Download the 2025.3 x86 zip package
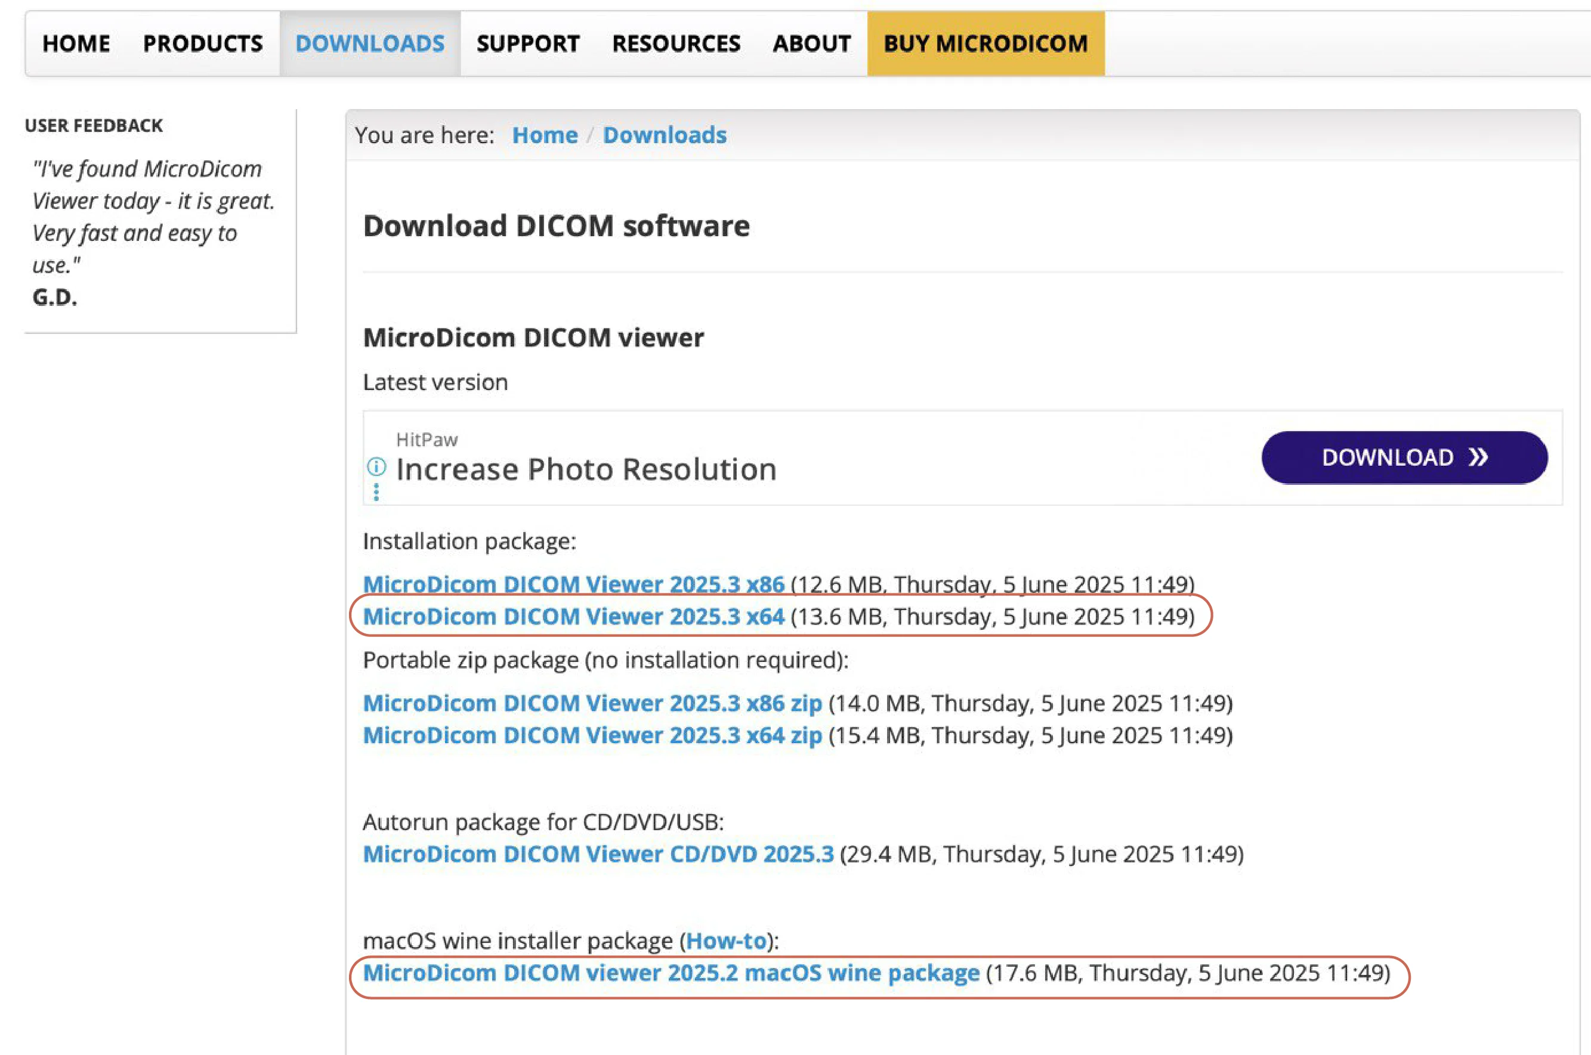This screenshot has width=1591, height=1055. 592,703
